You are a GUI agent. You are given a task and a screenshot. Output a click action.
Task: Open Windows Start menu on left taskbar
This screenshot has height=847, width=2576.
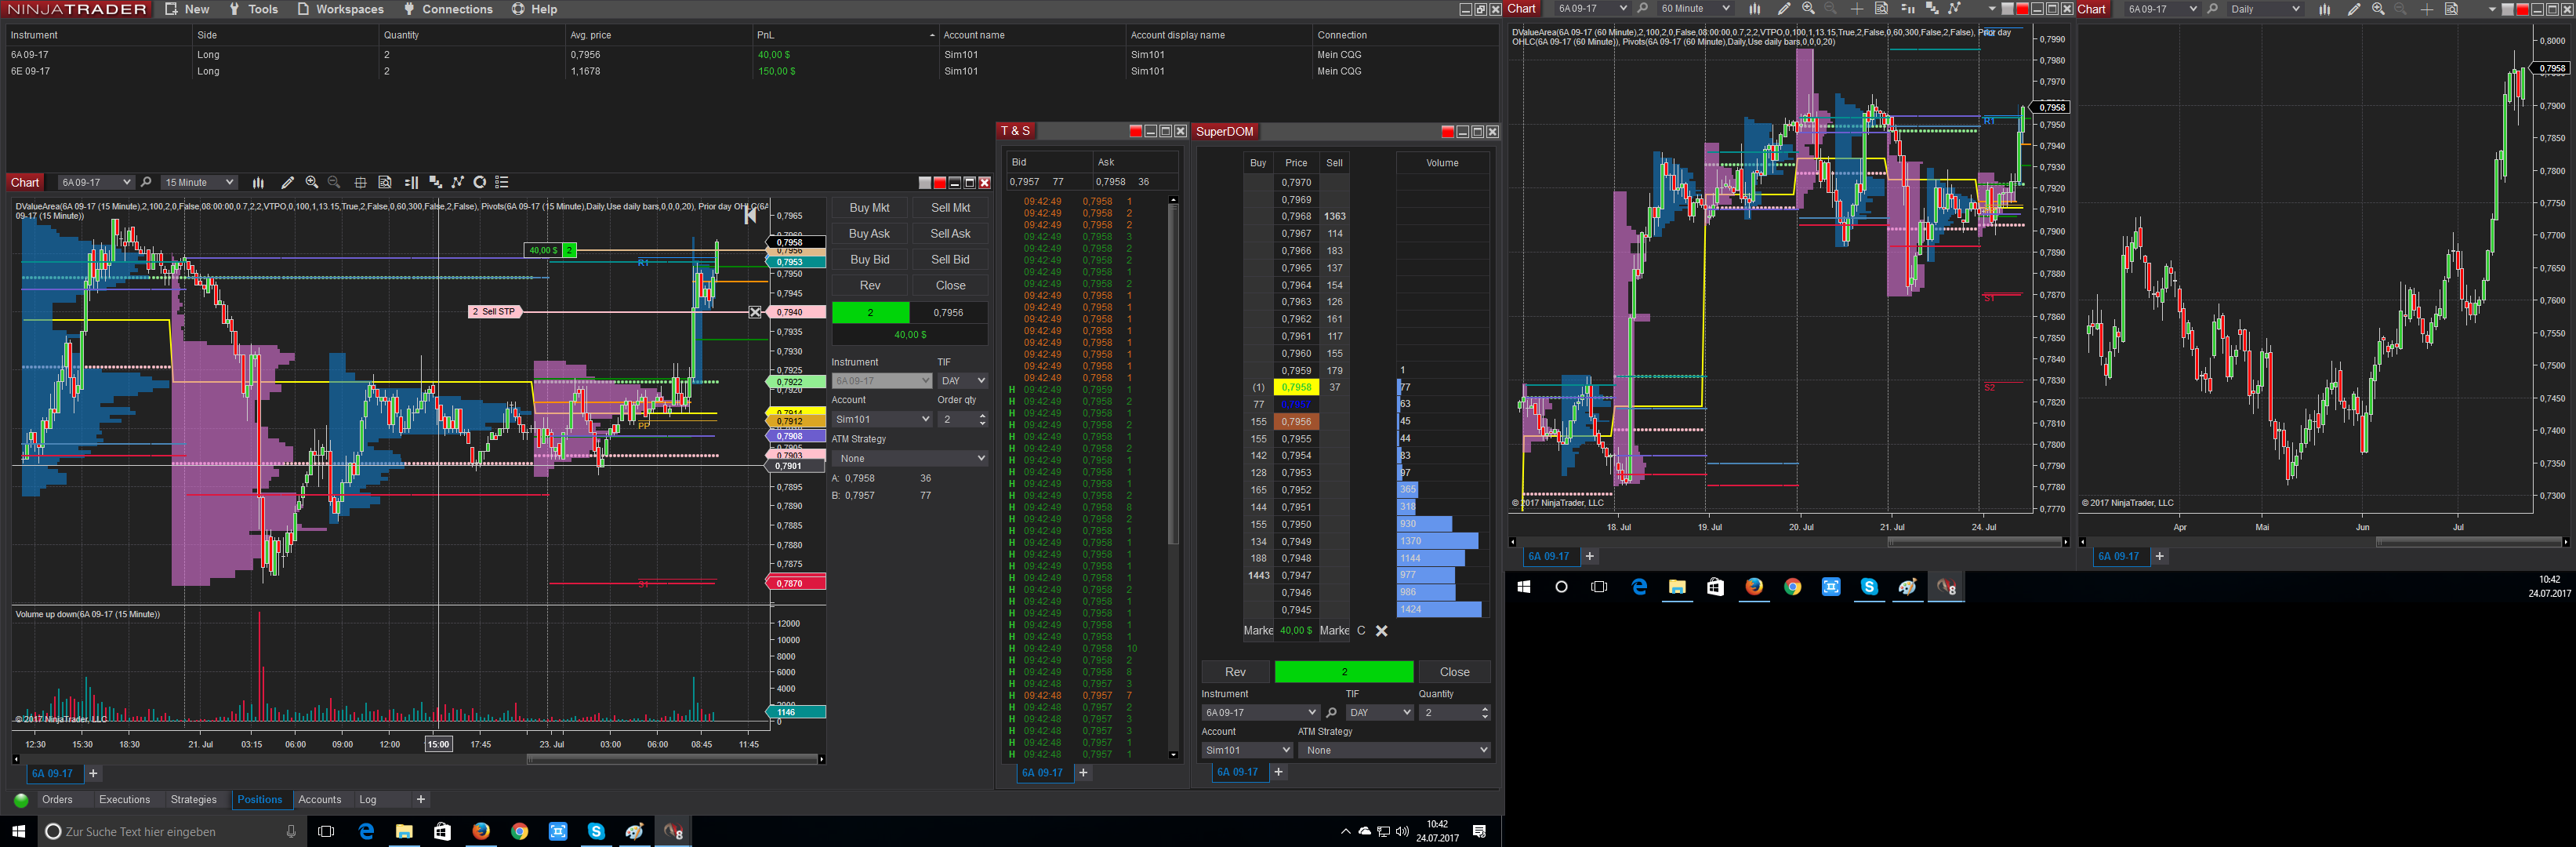[x=18, y=831]
